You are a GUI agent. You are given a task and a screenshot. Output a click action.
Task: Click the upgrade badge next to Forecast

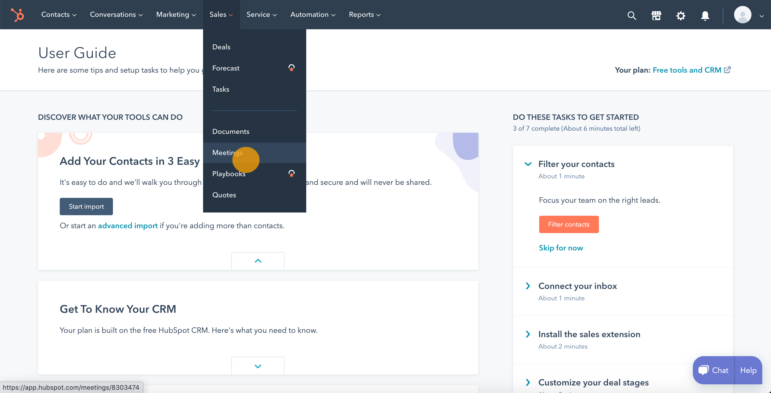coord(291,68)
